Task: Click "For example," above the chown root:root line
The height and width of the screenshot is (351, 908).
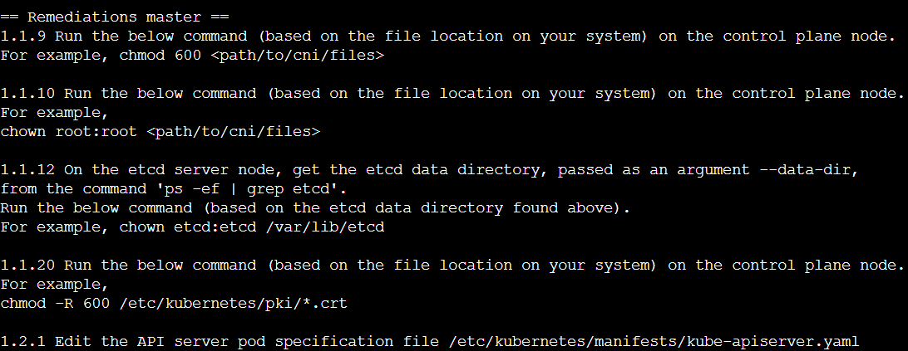Action: pyautogui.click(x=55, y=112)
